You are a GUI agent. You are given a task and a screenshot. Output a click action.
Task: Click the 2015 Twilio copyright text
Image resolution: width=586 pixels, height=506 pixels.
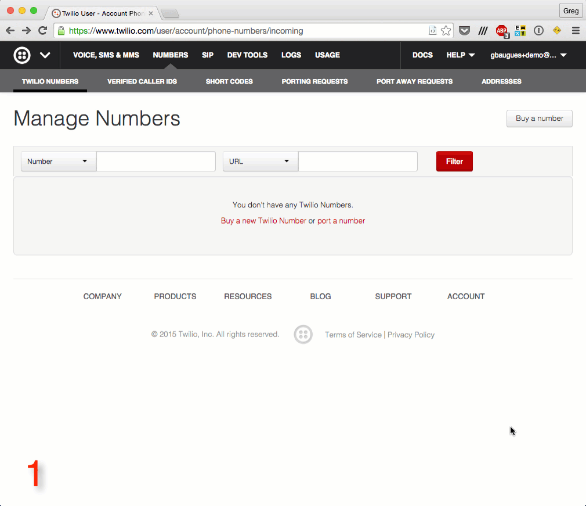215,334
